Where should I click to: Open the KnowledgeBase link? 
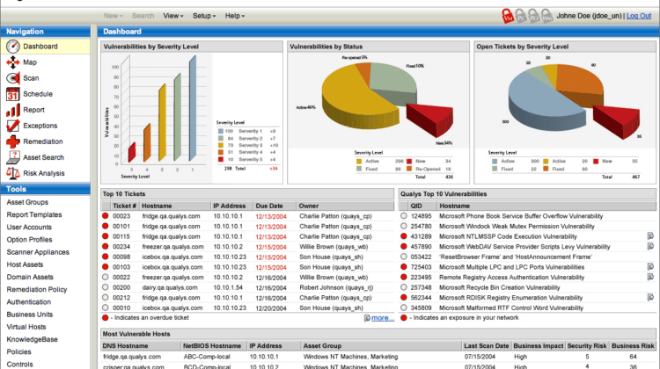click(32, 340)
